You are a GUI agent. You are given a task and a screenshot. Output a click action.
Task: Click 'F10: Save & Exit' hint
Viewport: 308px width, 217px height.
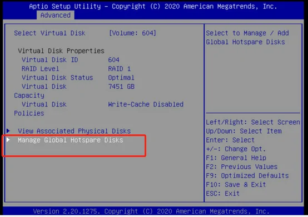(236, 184)
